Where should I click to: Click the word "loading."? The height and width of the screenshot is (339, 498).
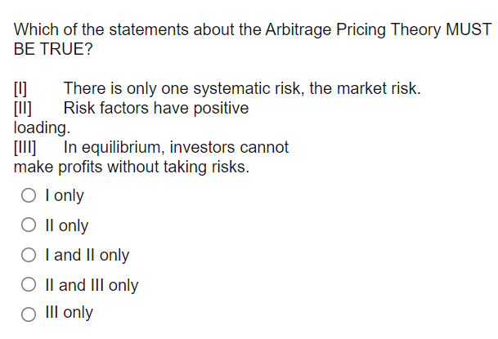(x=42, y=127)
